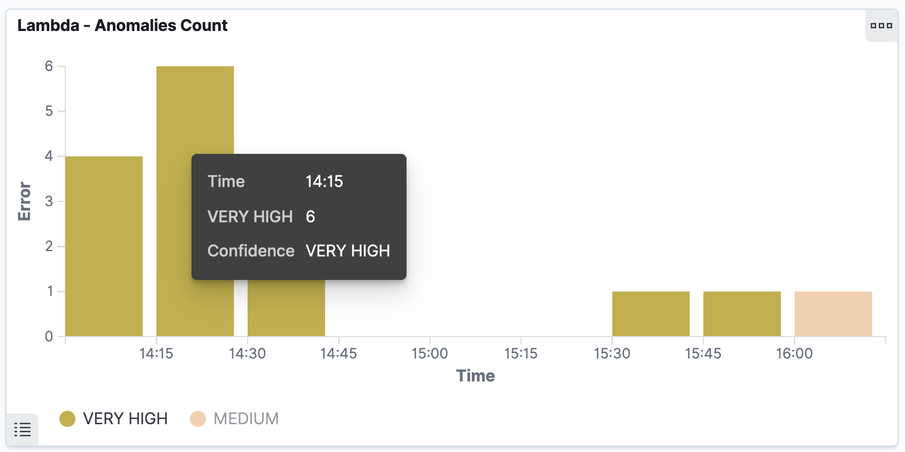Viewport: 905px width, 452px height.
Task: Select the 16:00 MEDIUM bar
Action: point(833,314)
